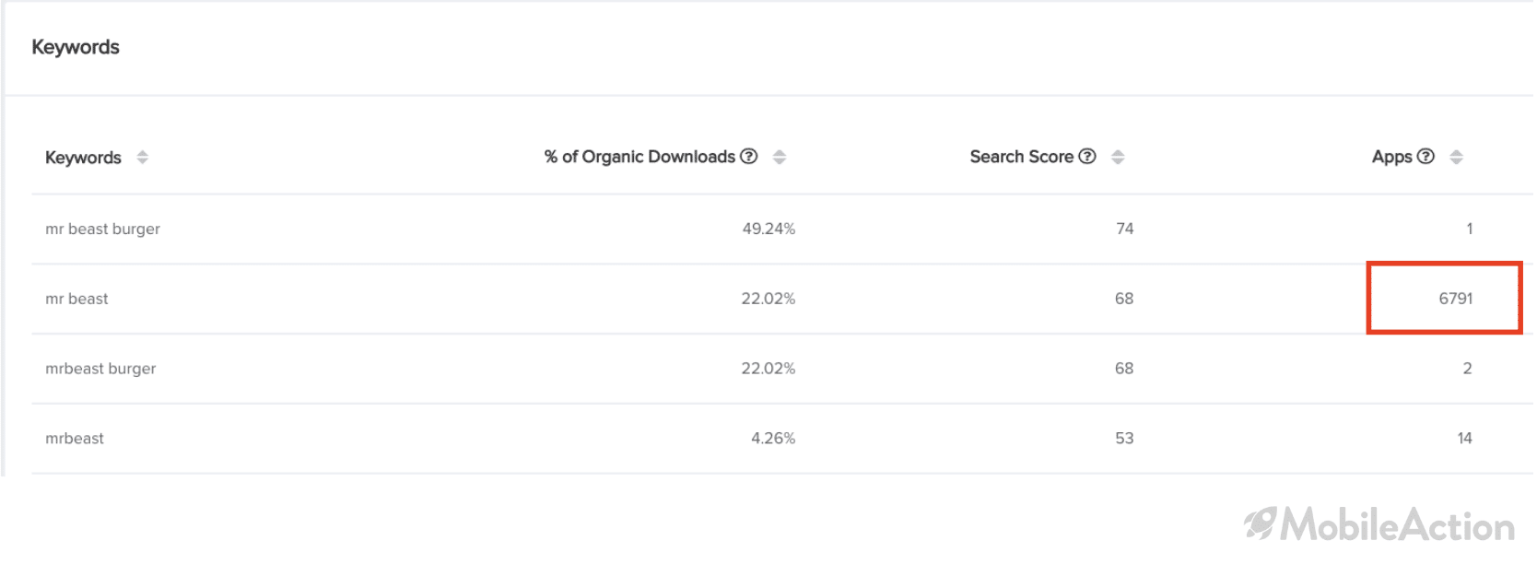Sort by the Keywords column arrows
This screenshot has width=1537, height=588.
142,158
